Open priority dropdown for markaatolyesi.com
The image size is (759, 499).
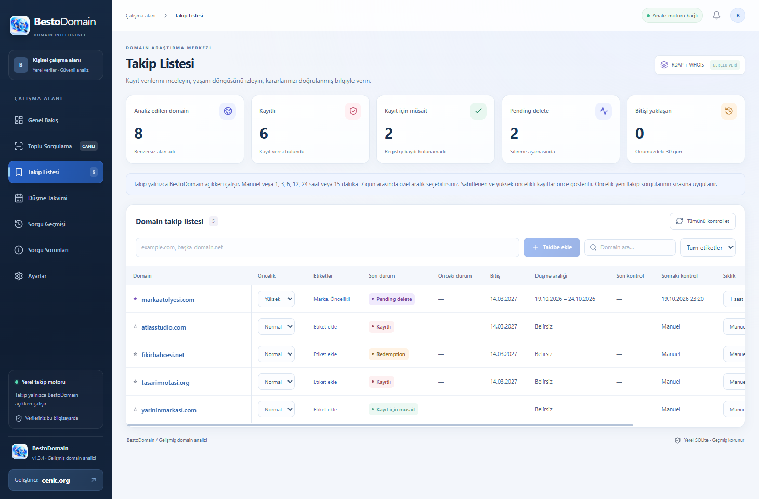point(276,299)
